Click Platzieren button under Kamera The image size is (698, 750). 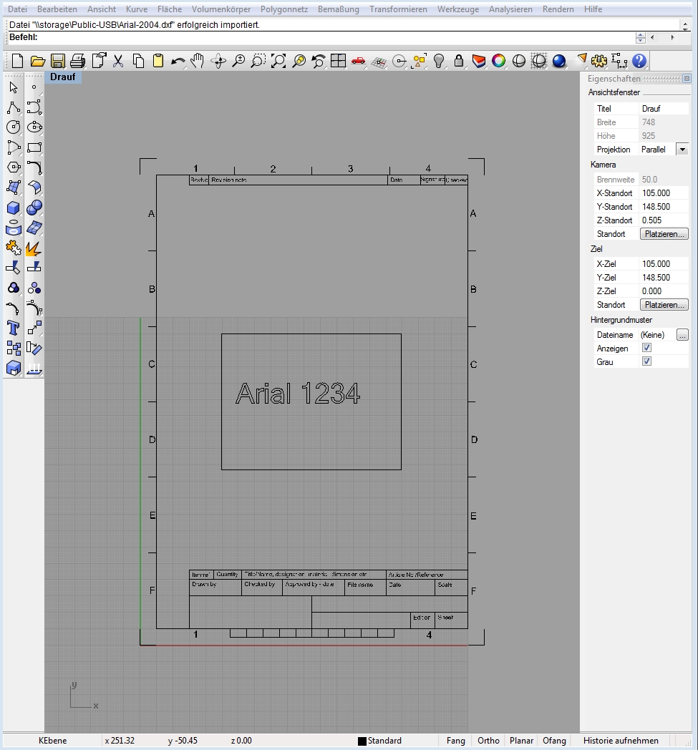click(x=664, y=234)
